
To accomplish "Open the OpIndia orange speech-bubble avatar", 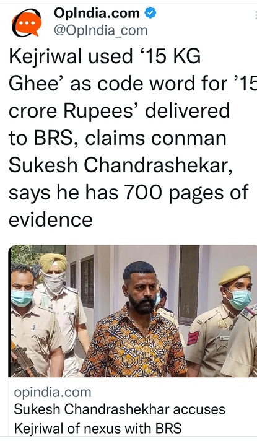I will coord(27,23).
